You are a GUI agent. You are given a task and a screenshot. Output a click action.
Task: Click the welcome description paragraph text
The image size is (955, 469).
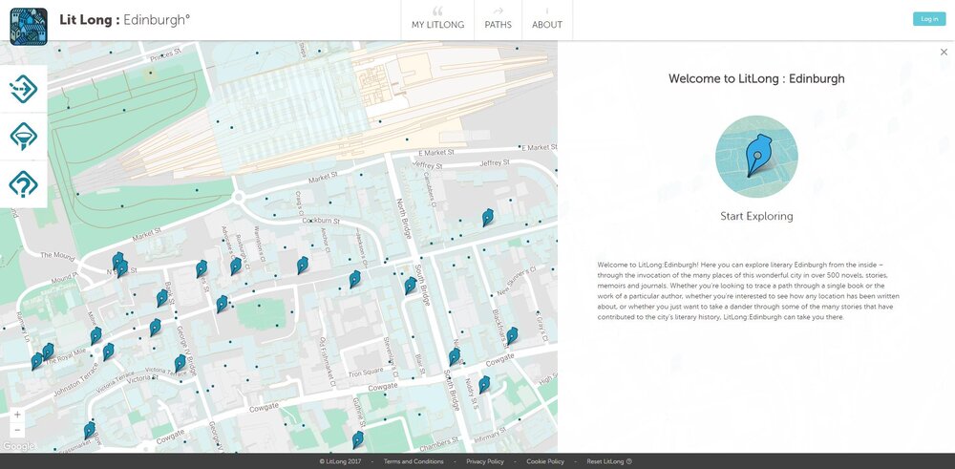point(749,291)
